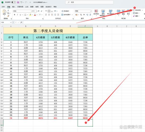Click the Align Left icon

click(46, 15)
